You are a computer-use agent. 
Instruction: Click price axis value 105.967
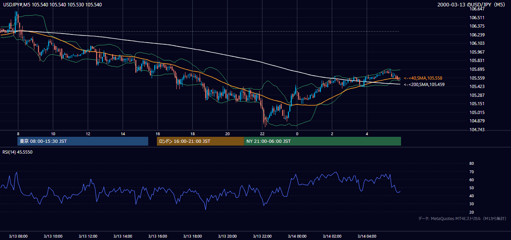click(477, 52)
